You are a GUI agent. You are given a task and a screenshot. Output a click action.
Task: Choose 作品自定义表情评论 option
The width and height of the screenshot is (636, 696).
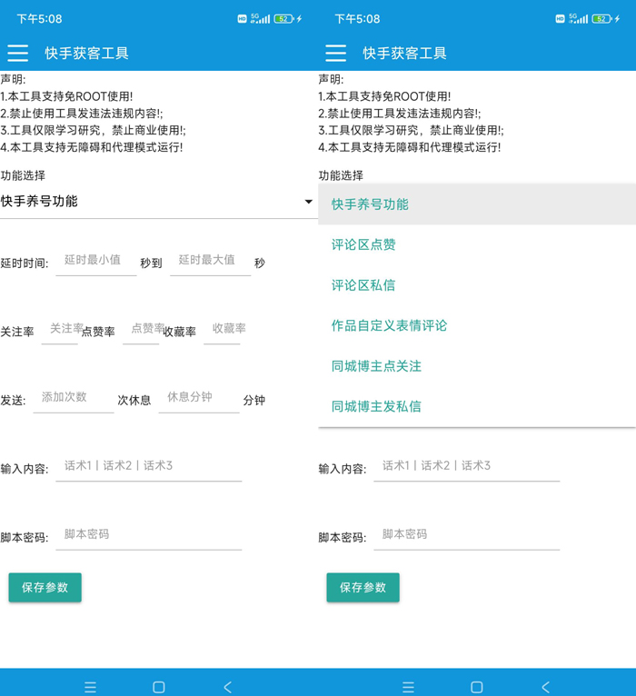[389, 325]
